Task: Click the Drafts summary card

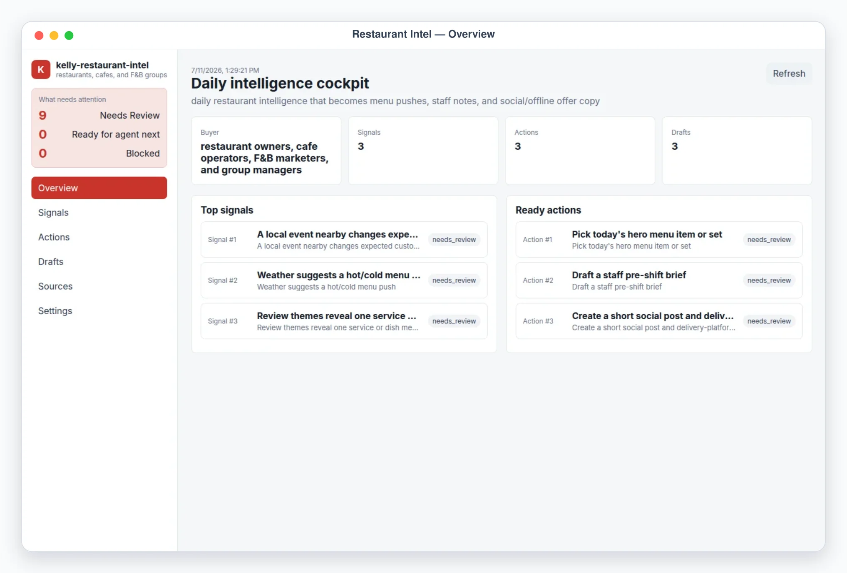Action: (737, 151)
